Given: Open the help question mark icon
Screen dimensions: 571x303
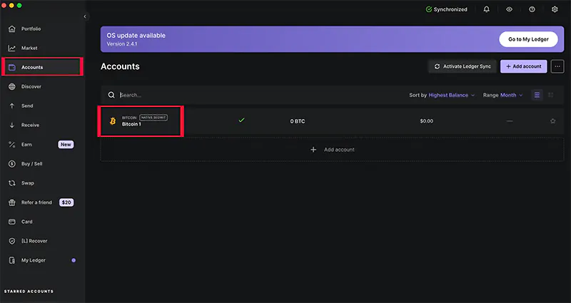Looking at the screenshot, I should 532,9.
